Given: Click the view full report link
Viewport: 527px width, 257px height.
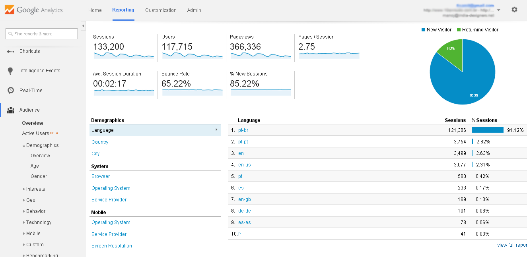Looking at the screenshot, I should click(512, 245).
